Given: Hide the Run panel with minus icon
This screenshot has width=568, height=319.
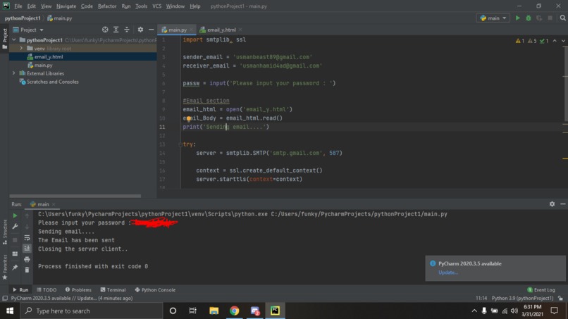Looking at the screenshot, I should (x=562, y=204).
